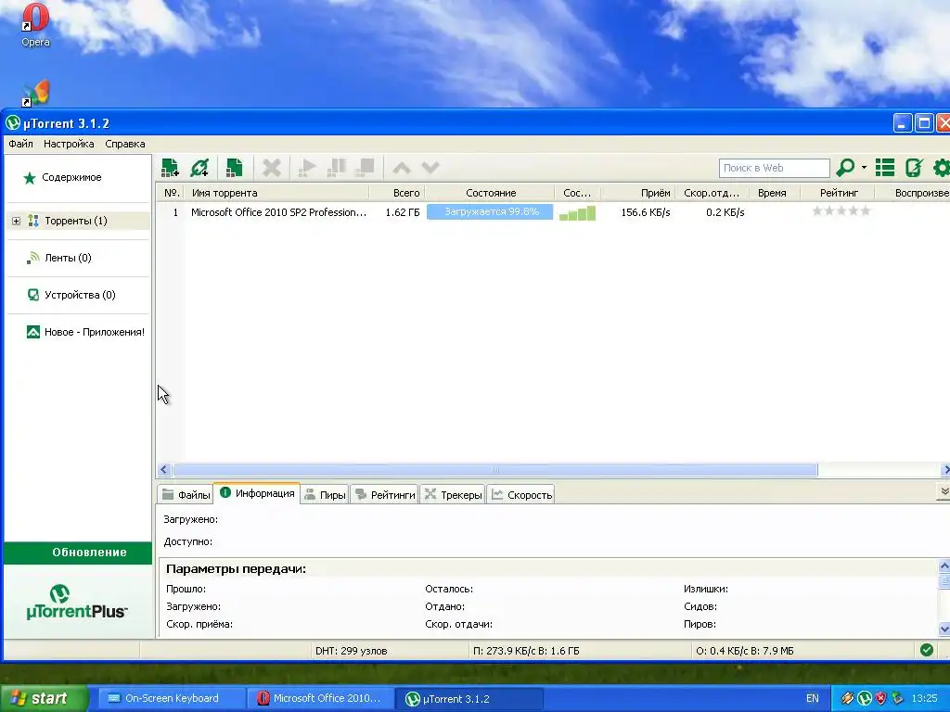Click the µTorrentPlus banner logo

pos(77,602)
